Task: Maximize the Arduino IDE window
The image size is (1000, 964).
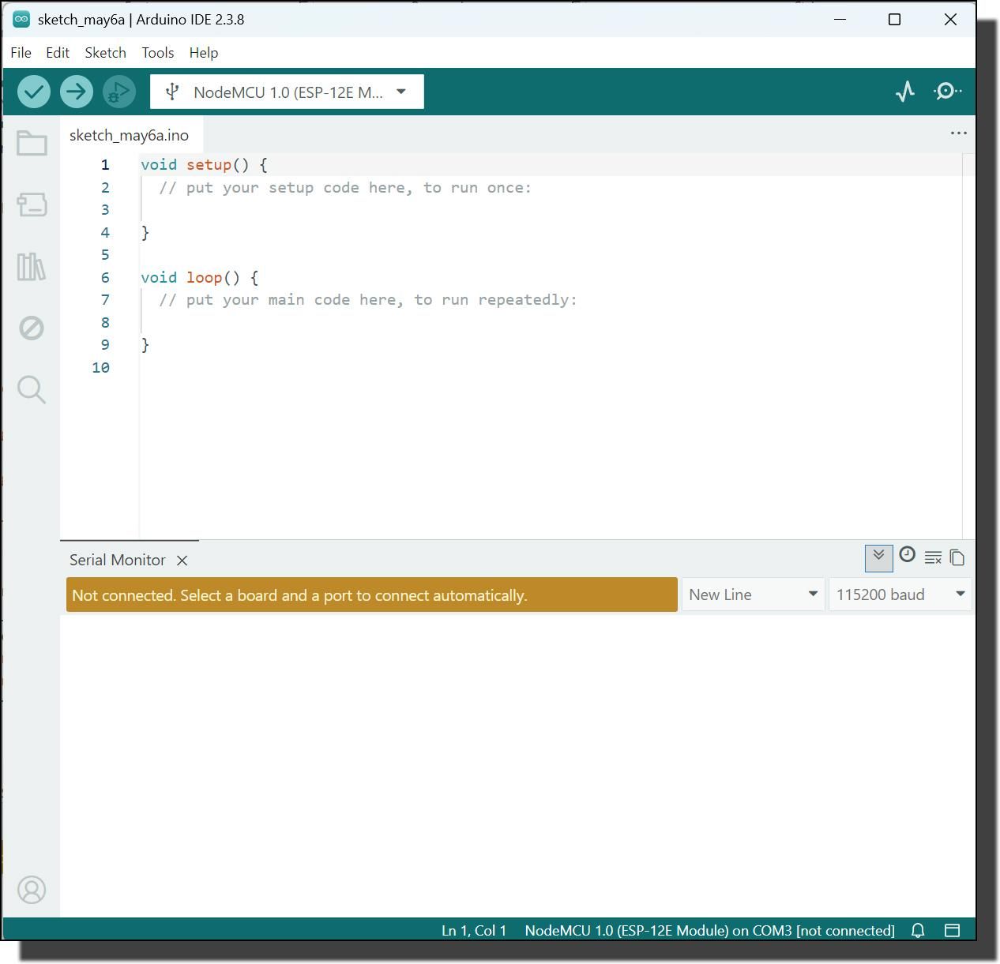Action: point(894,20)
